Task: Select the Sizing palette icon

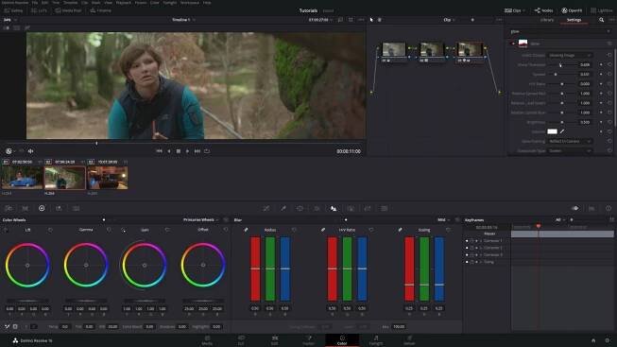Action: pos(368,208)
